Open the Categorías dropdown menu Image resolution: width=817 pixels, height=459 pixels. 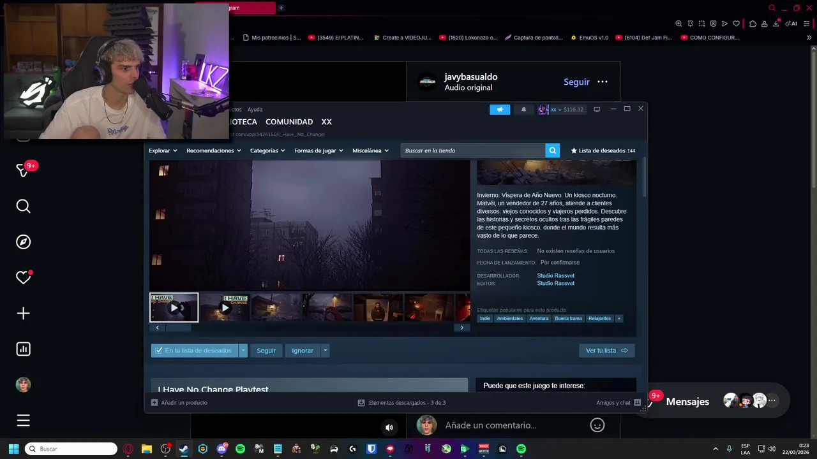[x=267, y=150]
